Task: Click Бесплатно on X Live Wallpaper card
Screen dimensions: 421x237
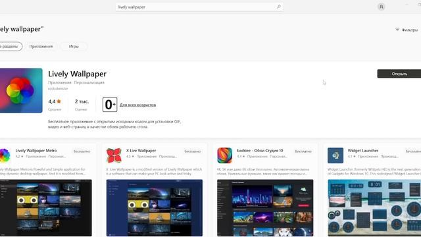Action: (193, 151)
